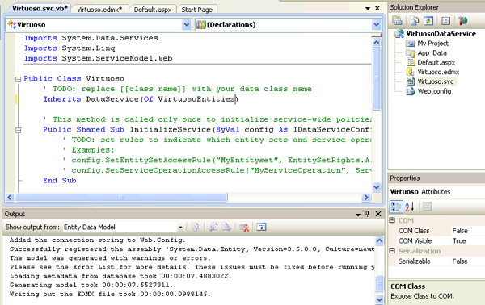Select My Project in Solution Explorer
Screen dimensions: 485x305
click(432, 44)
